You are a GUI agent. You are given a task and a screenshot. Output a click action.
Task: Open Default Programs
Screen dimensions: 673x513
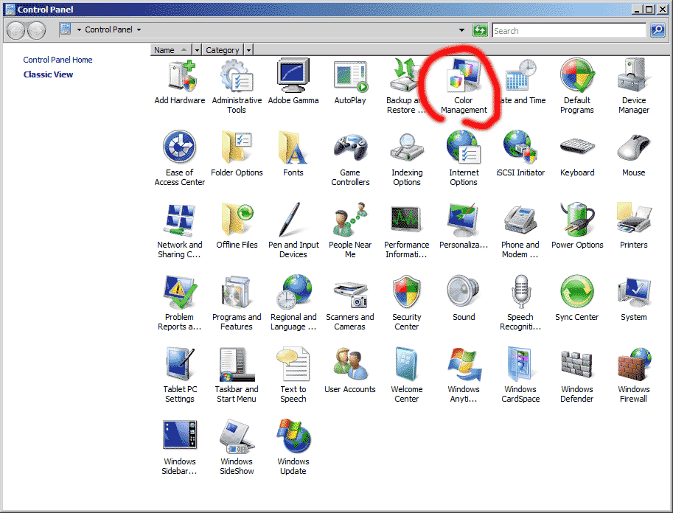[577, 86]
